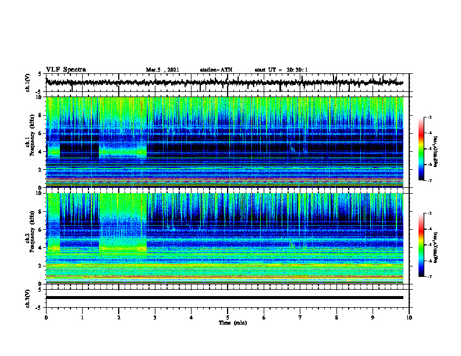The image size is (461, 356).
Task: Click the "ch.1(V)" waveform axis label
Action: point(28,83)
